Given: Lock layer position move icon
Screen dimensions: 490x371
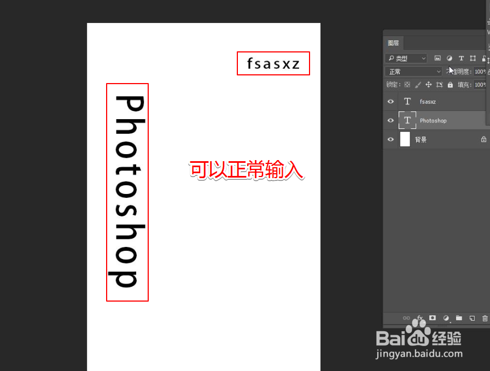Looking at the screenshot, I should (428, 84).
